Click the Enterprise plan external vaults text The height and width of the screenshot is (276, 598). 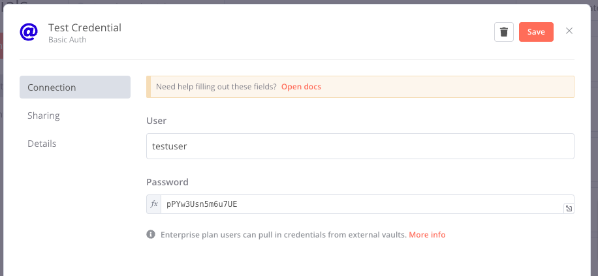tap(283, 234)
